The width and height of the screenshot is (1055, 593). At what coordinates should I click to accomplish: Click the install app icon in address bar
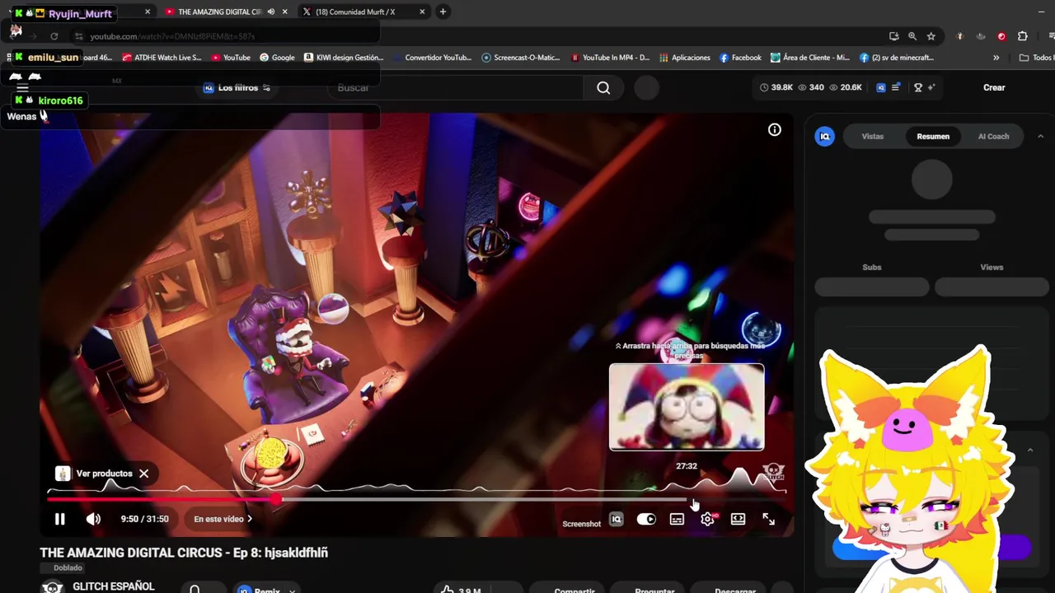[894, 36]
